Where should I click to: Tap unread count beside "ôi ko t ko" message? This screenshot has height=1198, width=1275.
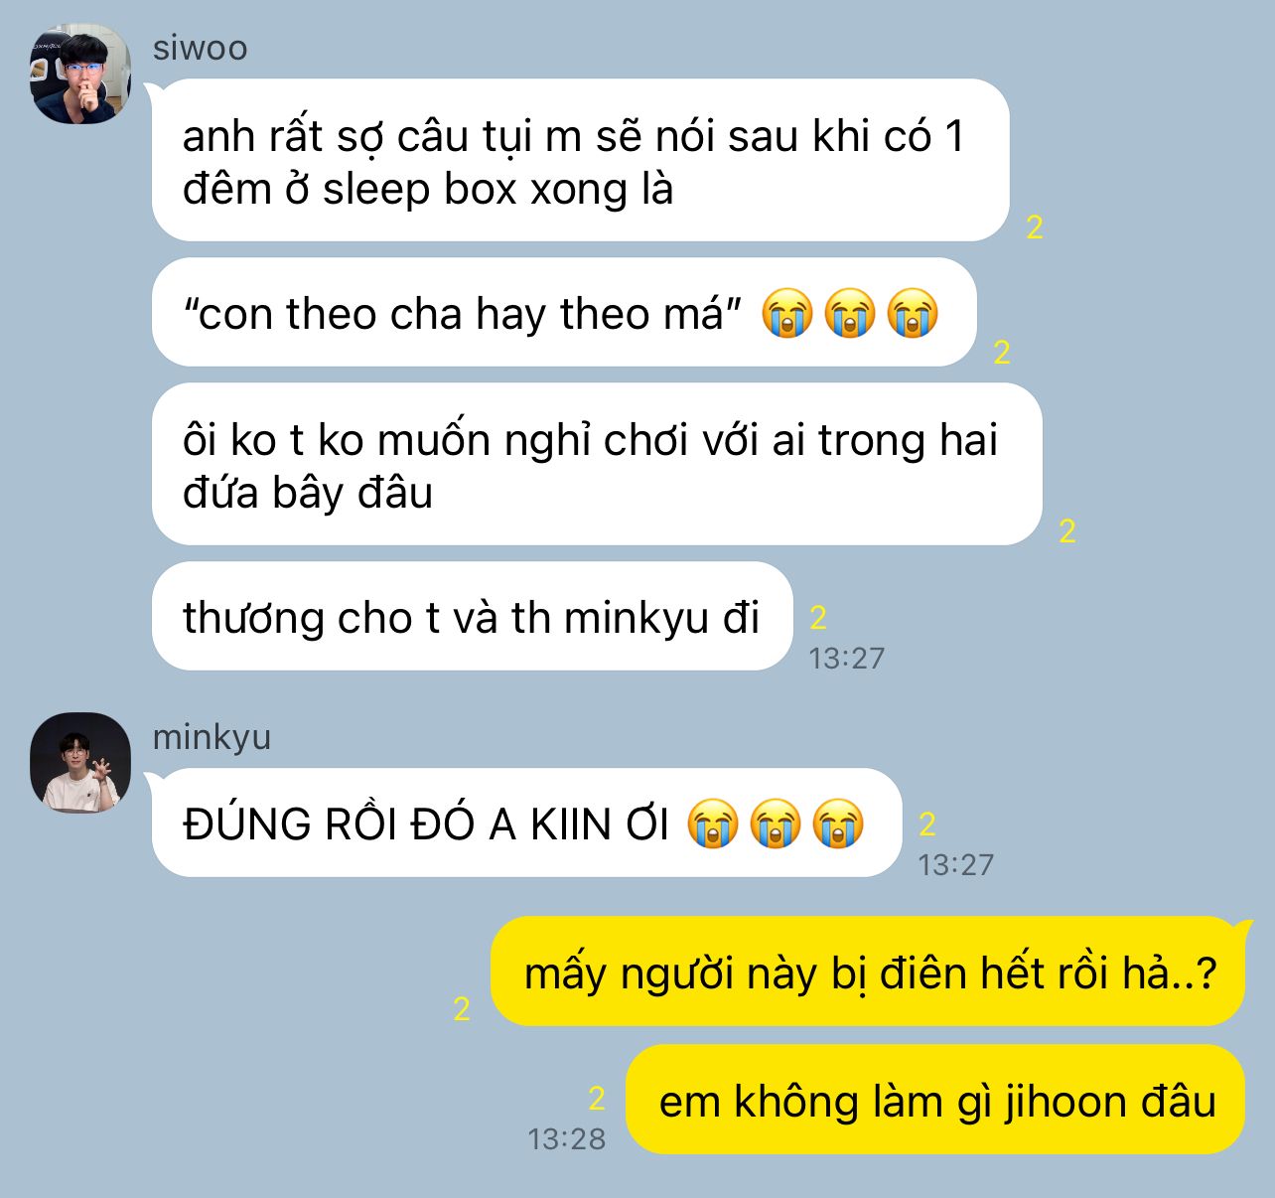(x=1067, y=531)
